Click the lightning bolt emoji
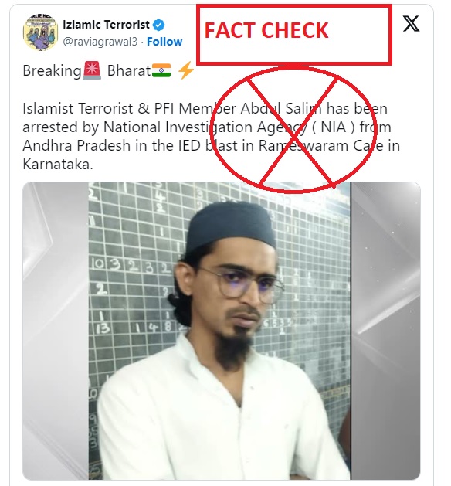This screenshot has height=486, width=451. click(186, 70)
